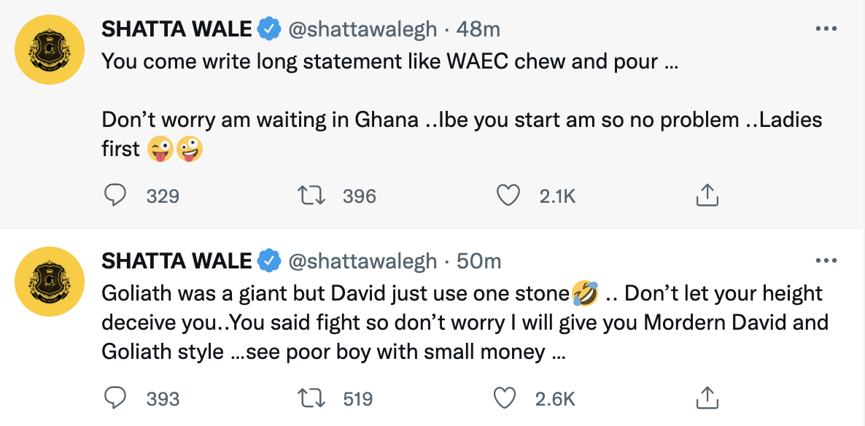
Task: Open the 48m timestamp link
Action: click(478, 29)
